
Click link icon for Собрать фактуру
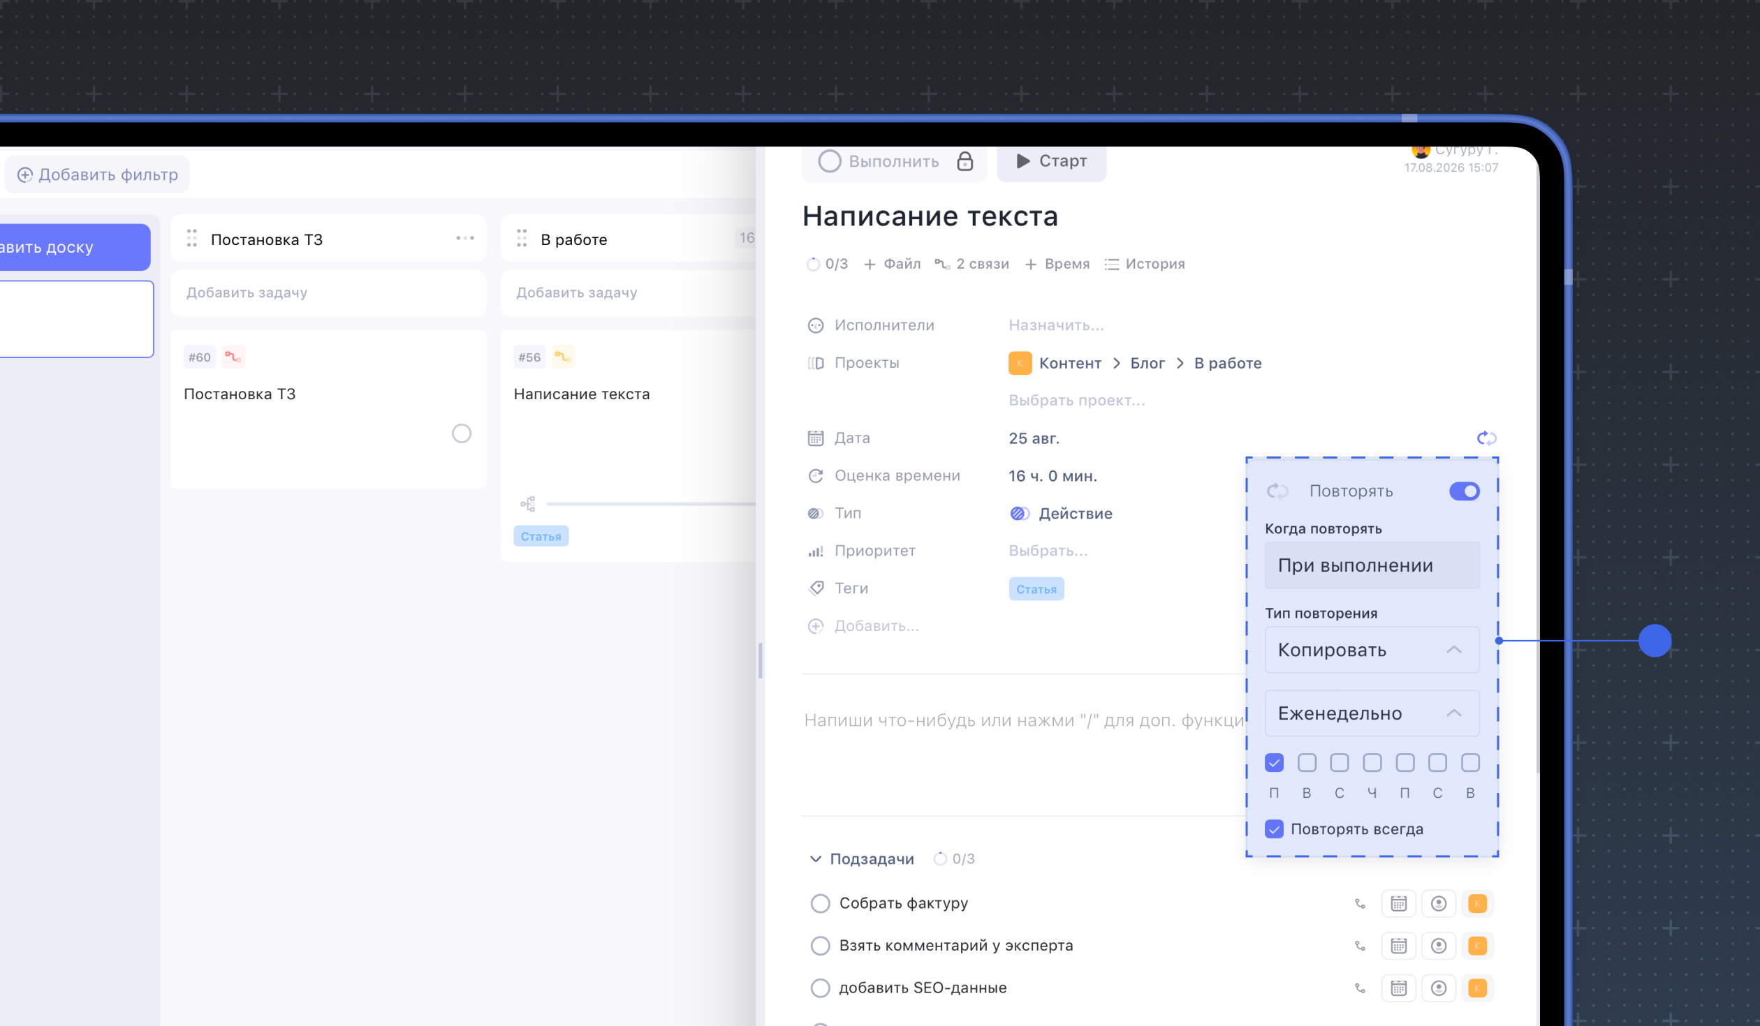point(1361,904)
